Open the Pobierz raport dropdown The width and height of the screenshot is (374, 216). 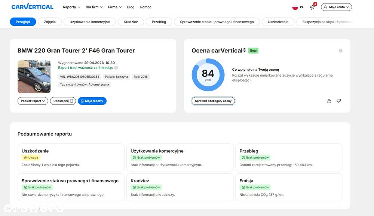click(x=33, y=101)
